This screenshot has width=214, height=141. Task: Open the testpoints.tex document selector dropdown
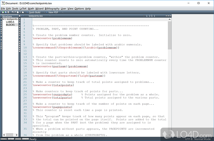click(50, 16)
